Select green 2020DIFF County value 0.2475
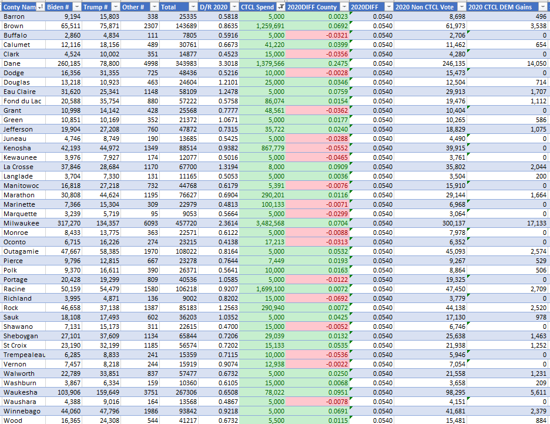 click(x=317, y=63)
